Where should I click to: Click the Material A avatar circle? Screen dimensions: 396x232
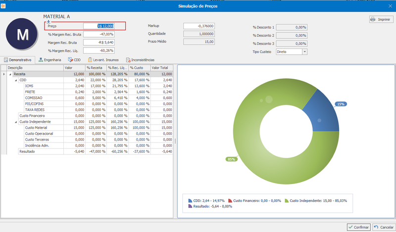[x=22, y=34]
